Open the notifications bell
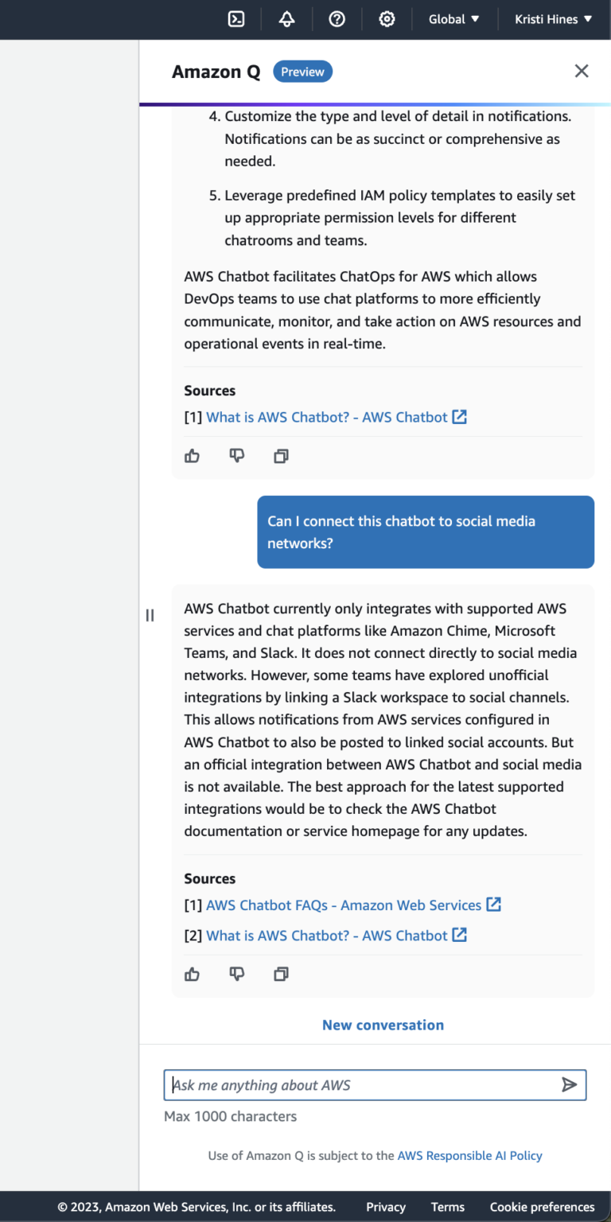611x1222 pixels. [286, 18]
